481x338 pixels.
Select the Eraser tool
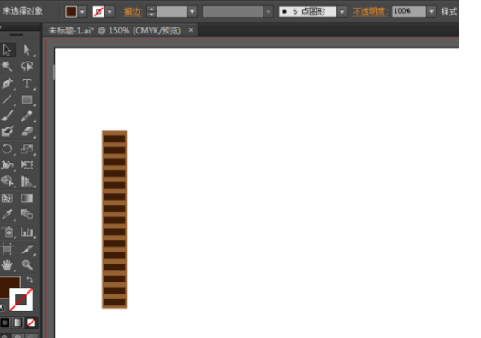coord(27,132)
